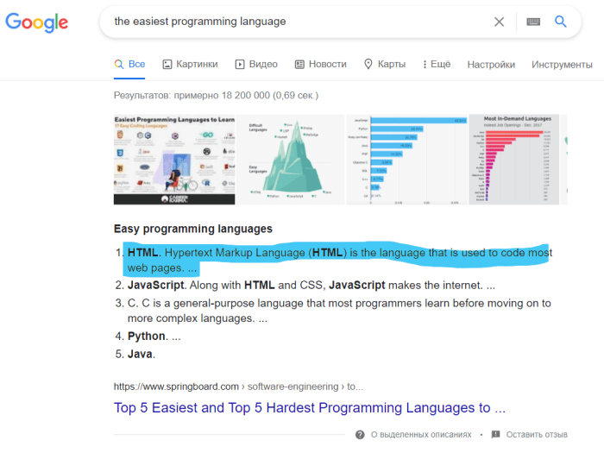Viewport: 604px width, 453px height.
Task: Open Настройки
Action: [x=491, y=65]
